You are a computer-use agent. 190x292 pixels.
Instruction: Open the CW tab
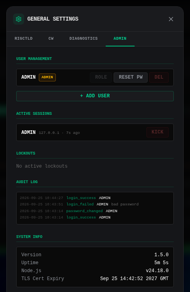pos(51,39)
